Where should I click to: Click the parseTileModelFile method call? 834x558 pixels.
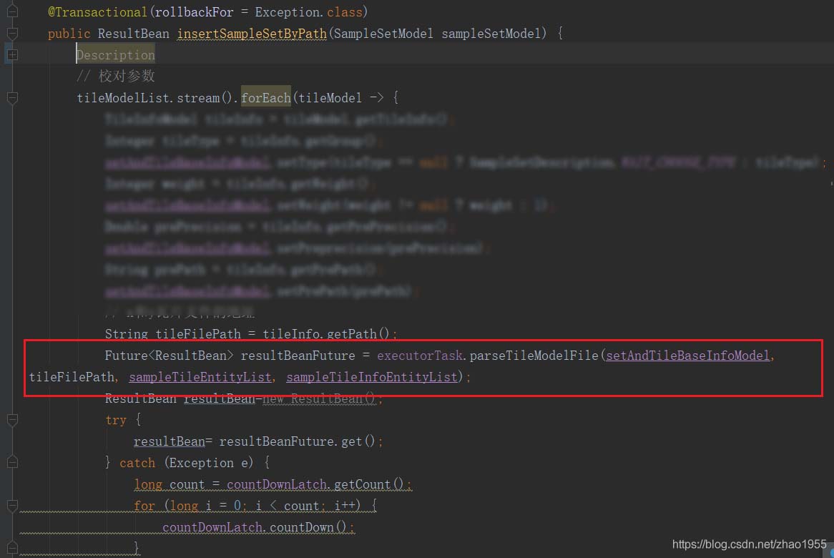click(x=534, y=356)
